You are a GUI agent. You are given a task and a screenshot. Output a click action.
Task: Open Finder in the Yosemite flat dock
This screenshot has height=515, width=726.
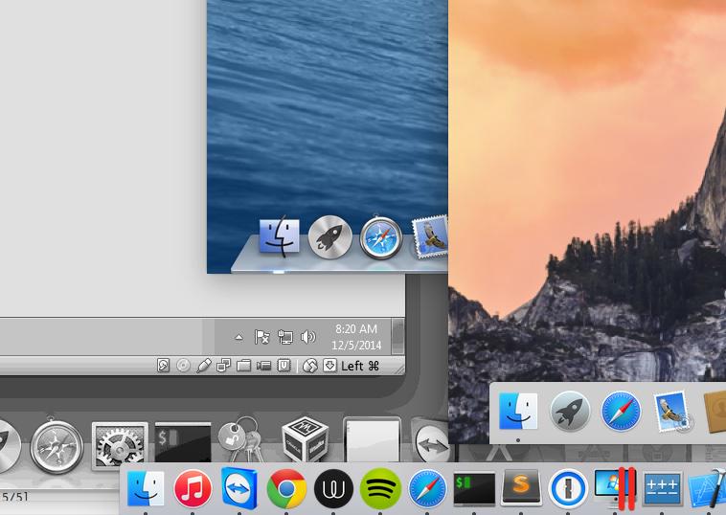[518, 411]
